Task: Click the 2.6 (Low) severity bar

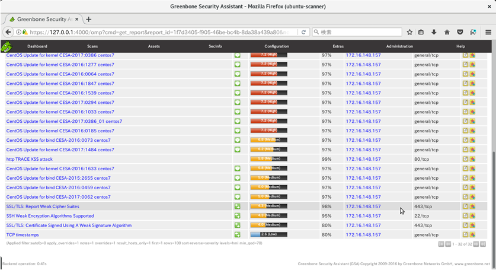Action: pyautogui.click(x=269, y=234)
